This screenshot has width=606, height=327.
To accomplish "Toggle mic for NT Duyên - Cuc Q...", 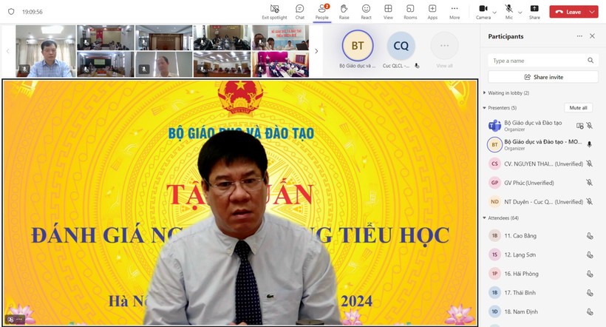I will pos(590,202).
